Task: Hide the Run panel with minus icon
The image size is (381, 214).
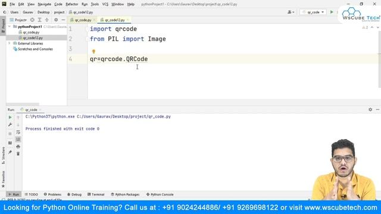Action: pyautogui.click(x=377, y=109)
